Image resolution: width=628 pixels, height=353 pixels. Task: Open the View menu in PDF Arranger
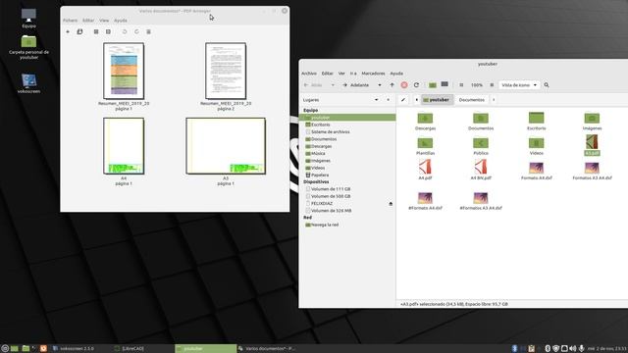pos(104,21)
